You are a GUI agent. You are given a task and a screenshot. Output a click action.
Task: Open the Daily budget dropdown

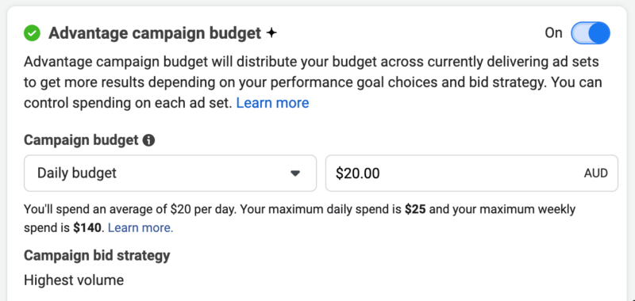coord(170,173)
